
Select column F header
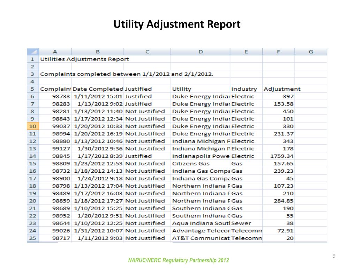tap(279, 52)
